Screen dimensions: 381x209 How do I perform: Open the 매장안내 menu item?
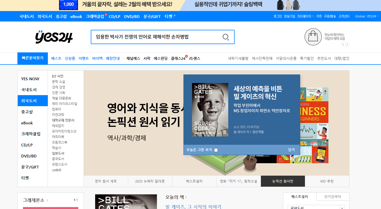[x=113, y=58]
